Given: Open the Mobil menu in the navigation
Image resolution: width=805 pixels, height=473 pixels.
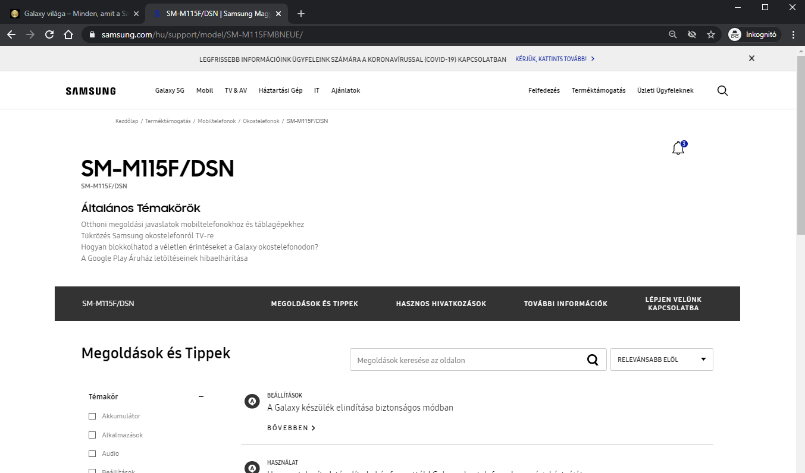Looking at the screenshot, I should [205, 91].
